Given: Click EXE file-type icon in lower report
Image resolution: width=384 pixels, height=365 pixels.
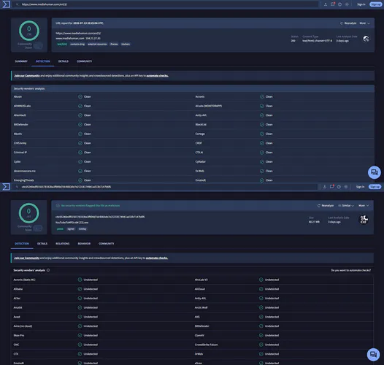Looking at the screenshot, I should 364,220.
